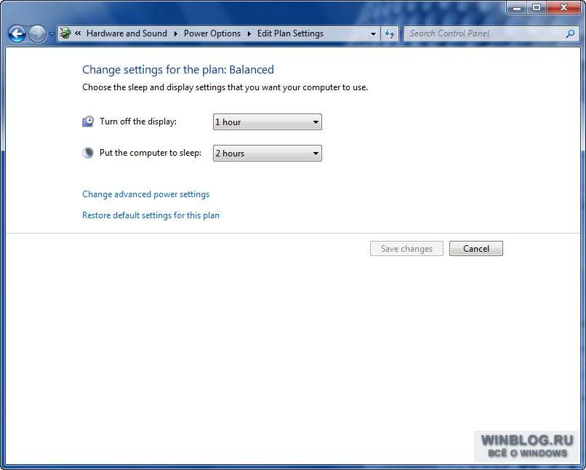Click the sleep moon icon
The width and height of the screenshot is (586, 470).
click(88, 153)
